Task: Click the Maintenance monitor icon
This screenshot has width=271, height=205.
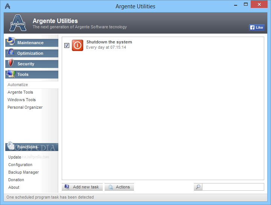Action: (11, 41)
